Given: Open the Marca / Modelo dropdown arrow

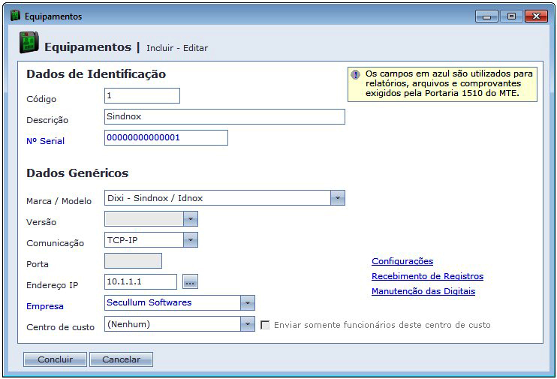Looking at the screenshot, I should point(338,198).
